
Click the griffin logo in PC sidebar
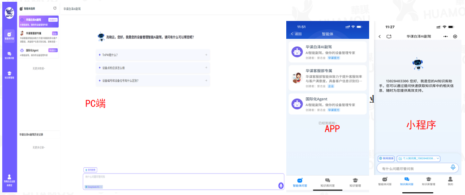(x=9, y=12)
